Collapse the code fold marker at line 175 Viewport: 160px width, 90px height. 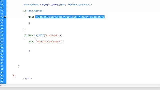5,17
